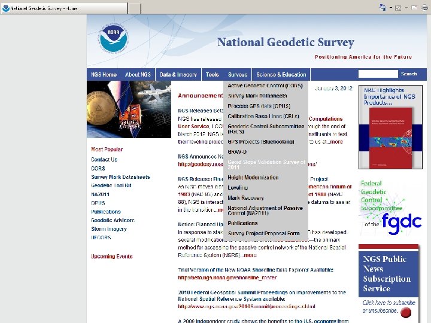Click Trial Version of NOAA Shoreline Data Explorer text

point(256,270)
